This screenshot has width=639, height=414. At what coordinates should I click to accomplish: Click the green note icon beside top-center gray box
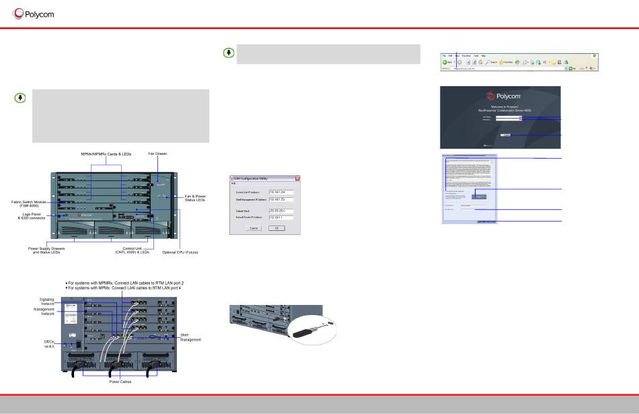tap(229, 53)
